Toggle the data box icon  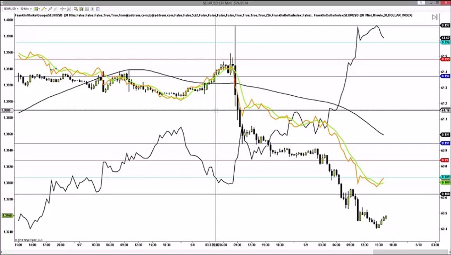[69, 9]
